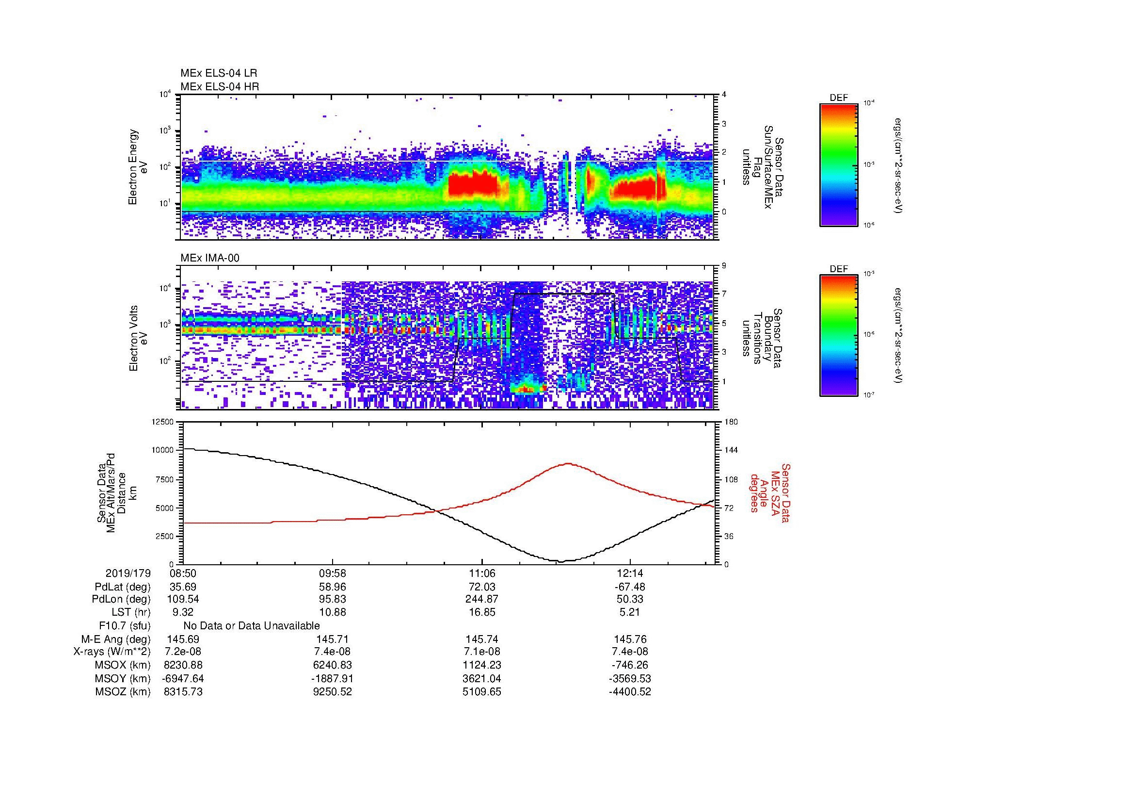Click the PdLat (deg) row label
This screenshot has width=1134, height=802.
coord(123,587)
